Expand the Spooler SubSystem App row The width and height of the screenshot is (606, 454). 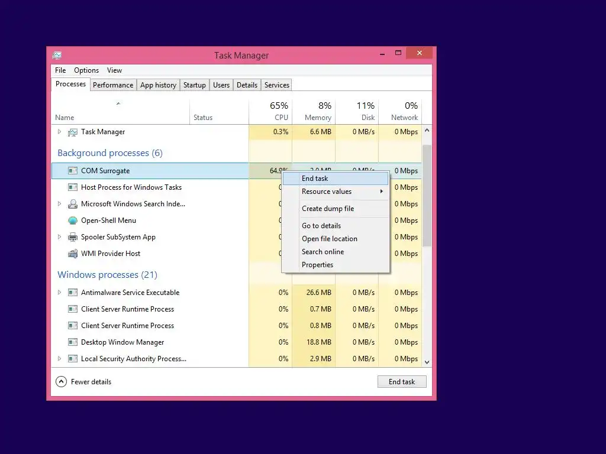pos(59,237)
